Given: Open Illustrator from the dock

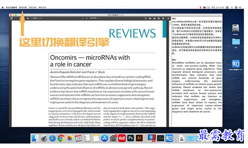Looking at the screenshot, I should 139,138.
